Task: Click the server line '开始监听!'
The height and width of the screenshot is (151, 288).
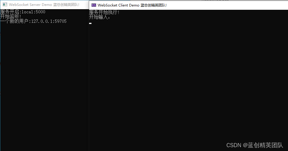Action: click(x=11, y=17)
